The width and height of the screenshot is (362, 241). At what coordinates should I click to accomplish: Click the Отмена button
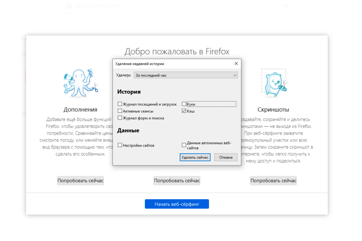point(226,157)
